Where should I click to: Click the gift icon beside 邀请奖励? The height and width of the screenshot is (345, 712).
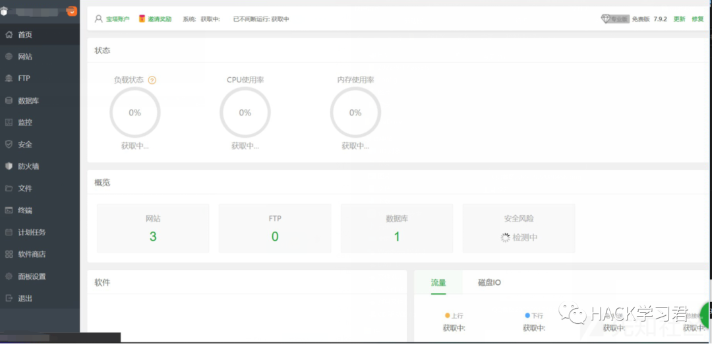coord(142,18)
